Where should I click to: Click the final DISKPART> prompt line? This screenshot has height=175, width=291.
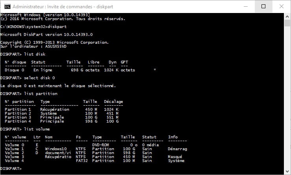[11, 169]
